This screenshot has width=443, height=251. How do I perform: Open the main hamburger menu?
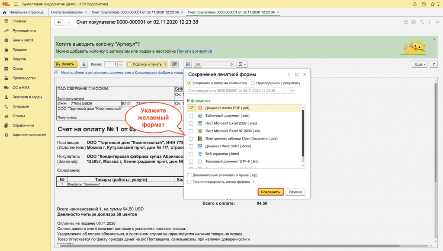(16, 4)
